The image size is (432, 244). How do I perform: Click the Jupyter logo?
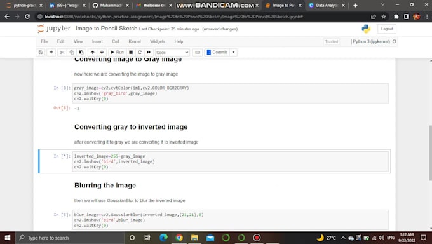coord(54,29)
